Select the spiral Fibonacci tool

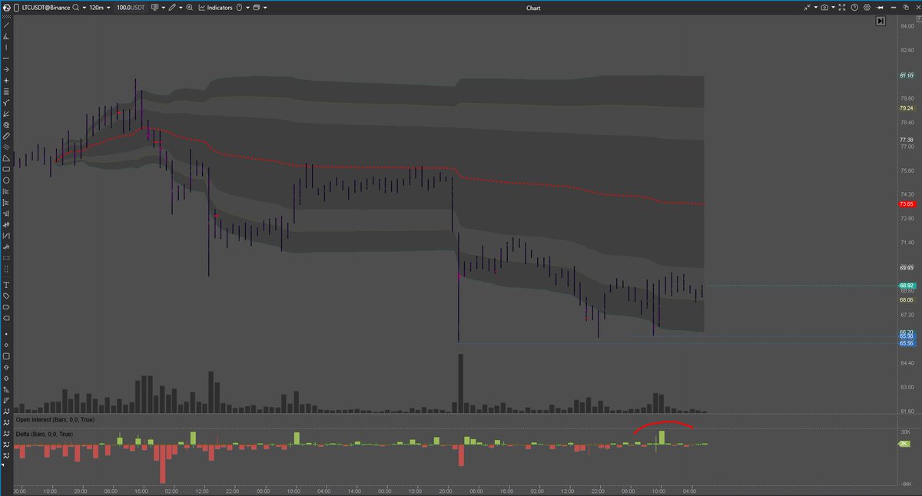[6, 124]
